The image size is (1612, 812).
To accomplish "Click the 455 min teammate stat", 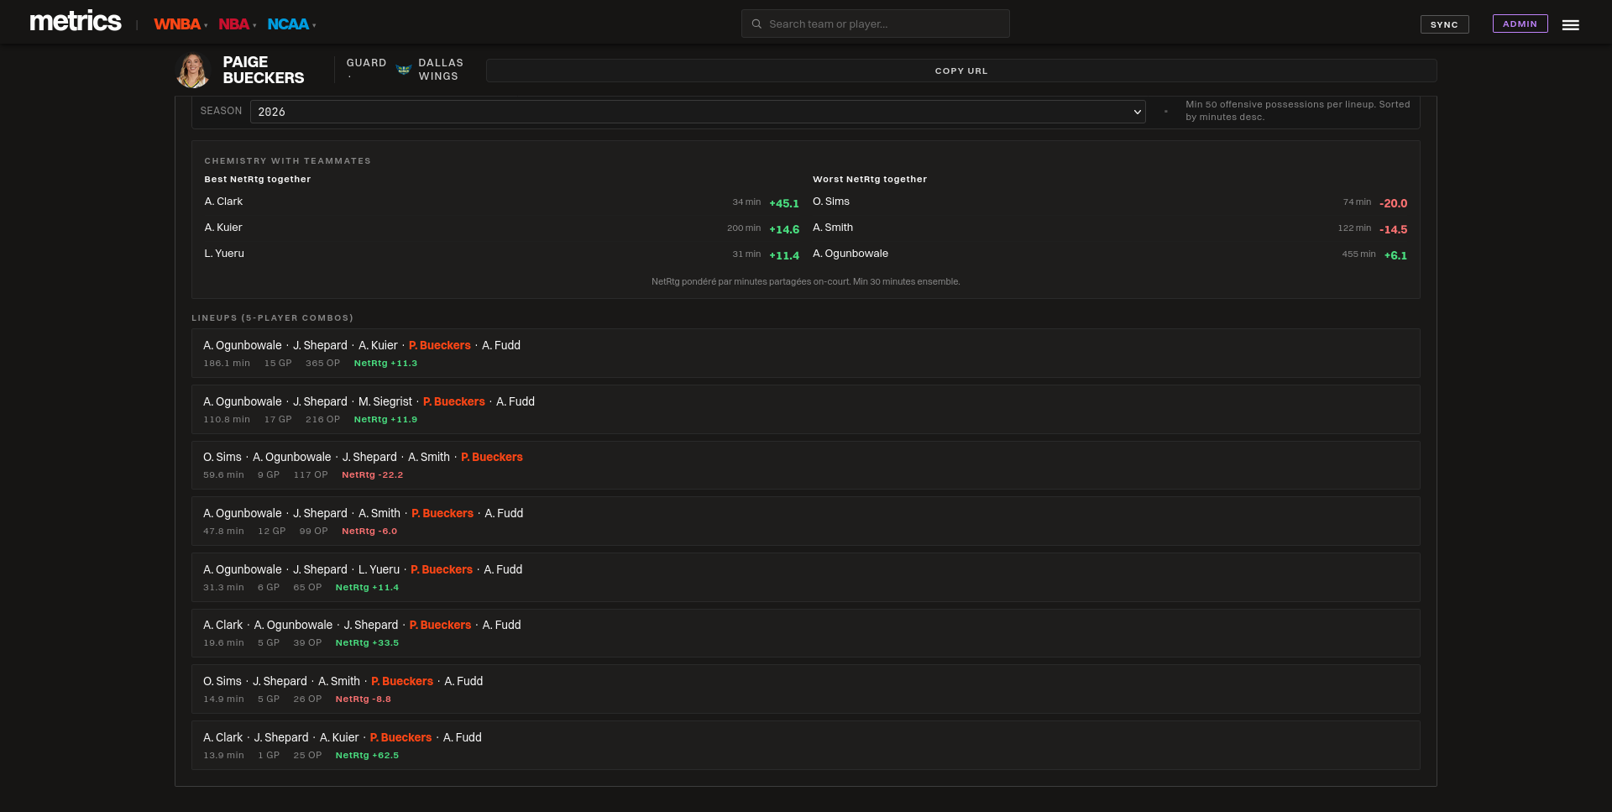I will tap(1358, 254).
